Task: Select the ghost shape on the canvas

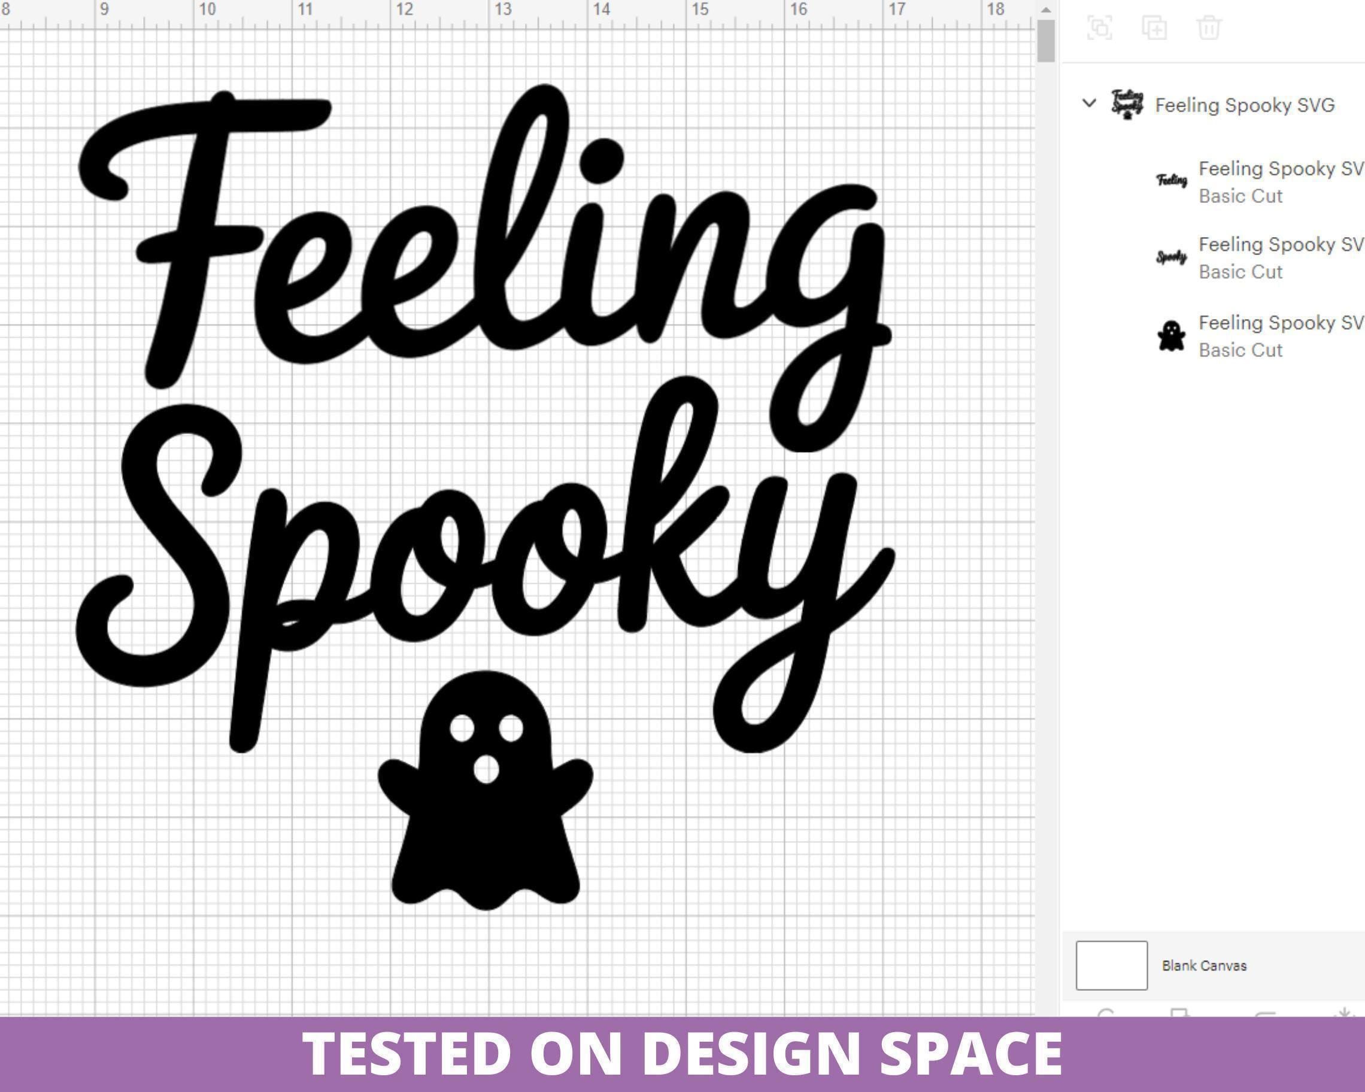Action: coord(486,790)
